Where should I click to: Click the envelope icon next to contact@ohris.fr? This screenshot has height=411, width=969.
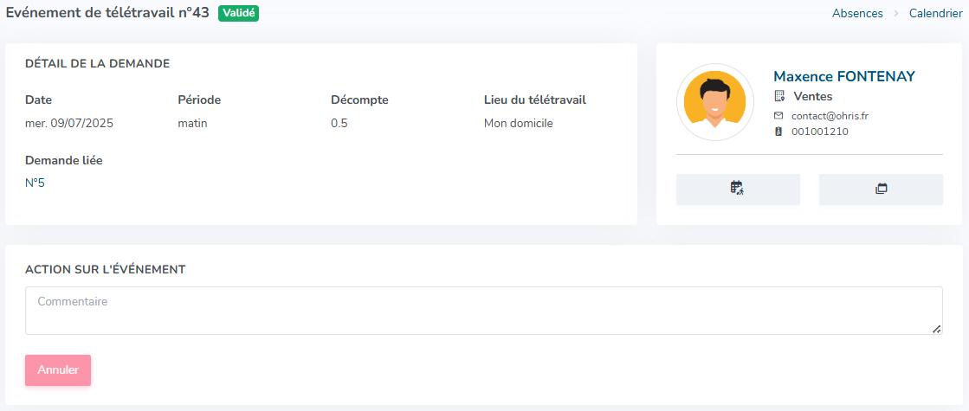[778, 115]
